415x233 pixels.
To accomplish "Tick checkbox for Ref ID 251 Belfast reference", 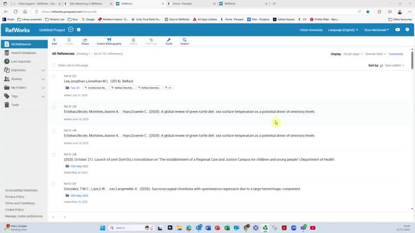I will click(54, 77).
